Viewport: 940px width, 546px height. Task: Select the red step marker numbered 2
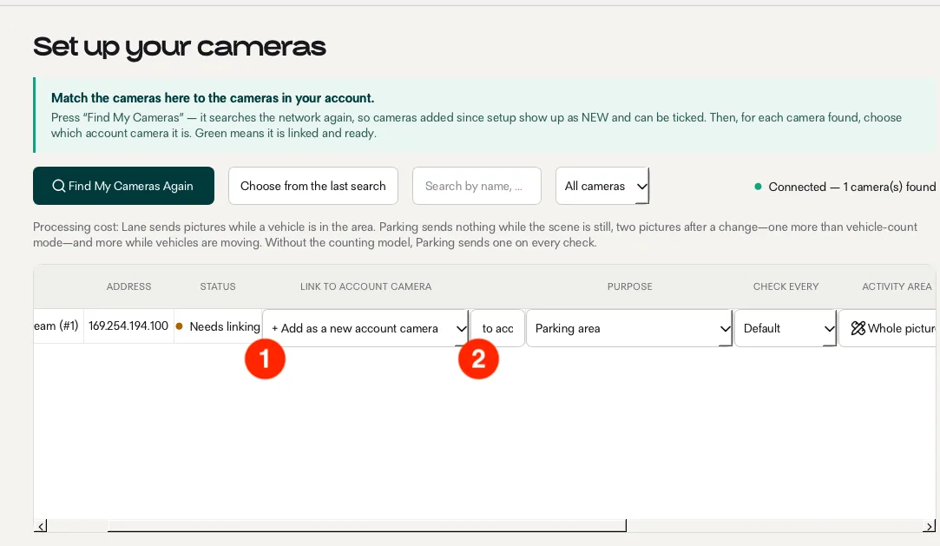[x=478, y=359]
